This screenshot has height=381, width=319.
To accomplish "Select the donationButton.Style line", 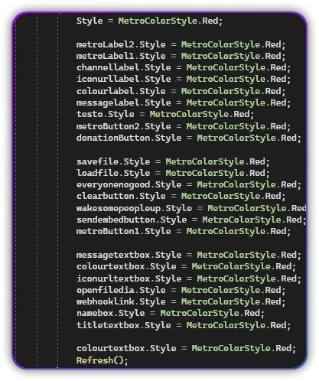I will tap(189, 138).
